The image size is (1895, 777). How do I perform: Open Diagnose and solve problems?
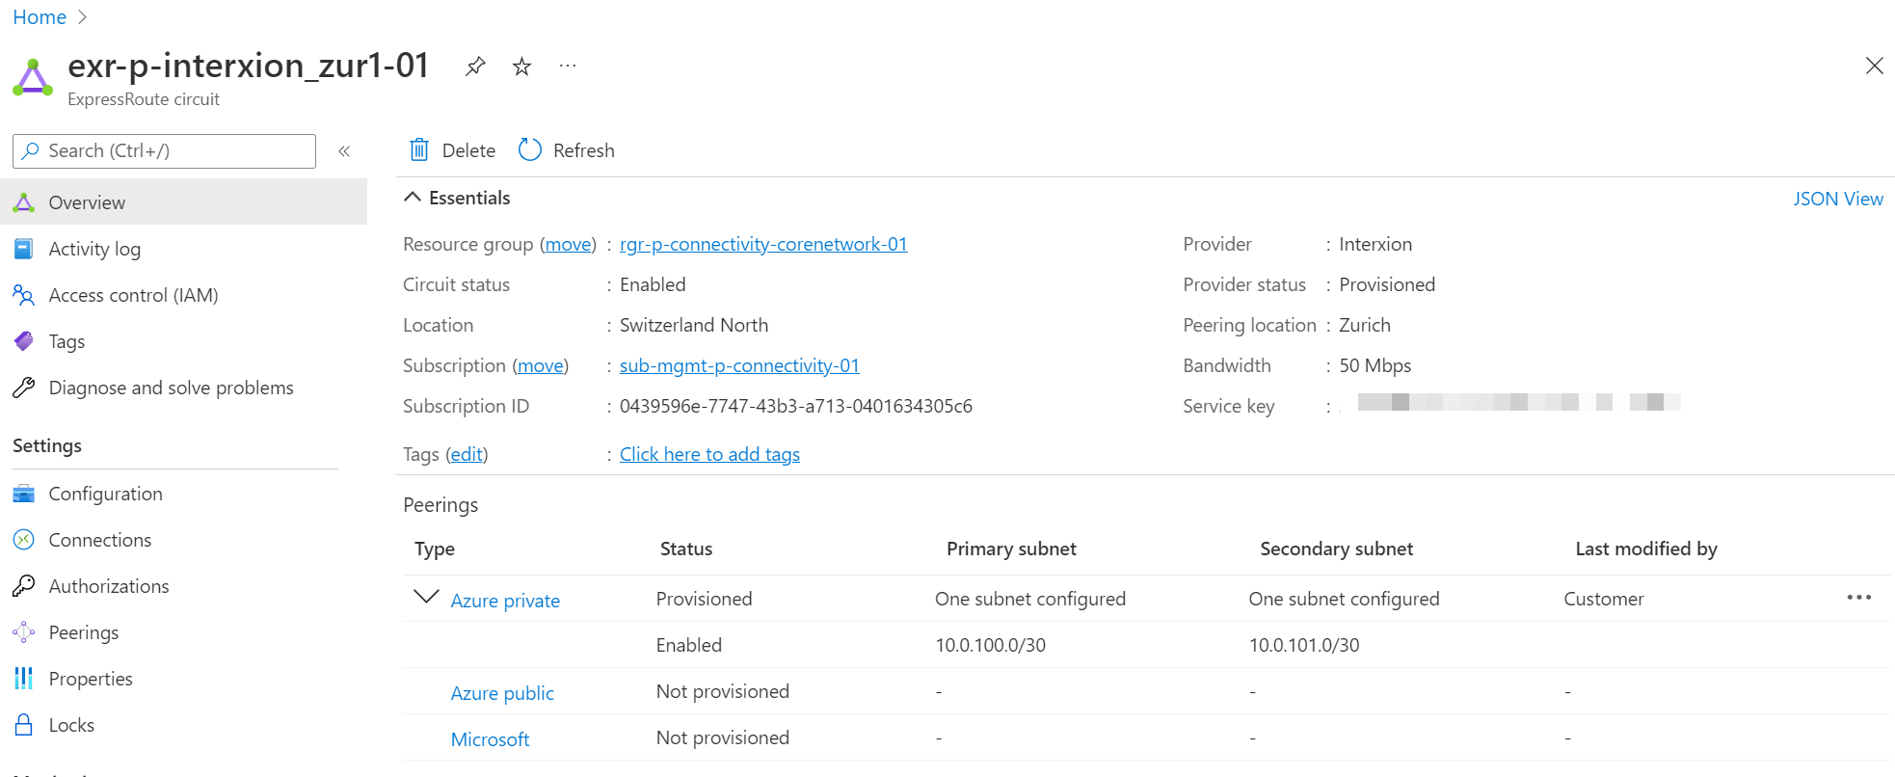(171, 388)
